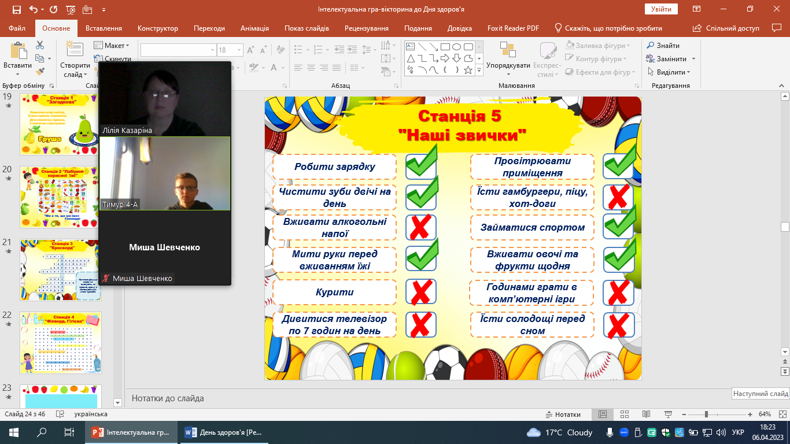Viewport: 790px width, 444px height.
Task: Open the Файл menu
Action: point(17,28)
